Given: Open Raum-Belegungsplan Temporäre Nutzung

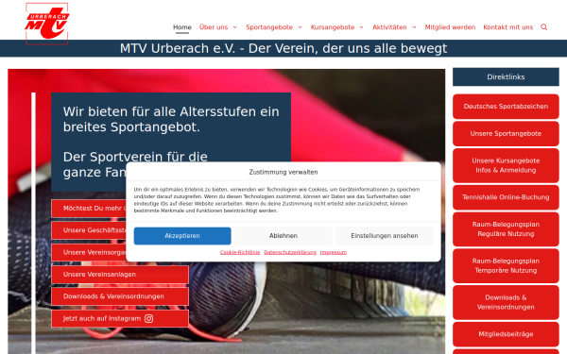Looking at the screenshot, I should tap(506, 265).
